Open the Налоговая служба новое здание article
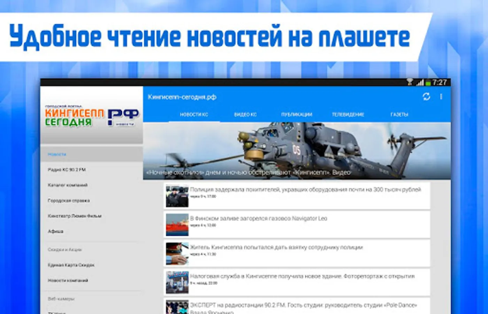This screenshot has height=314, width=488. point(297,282)
